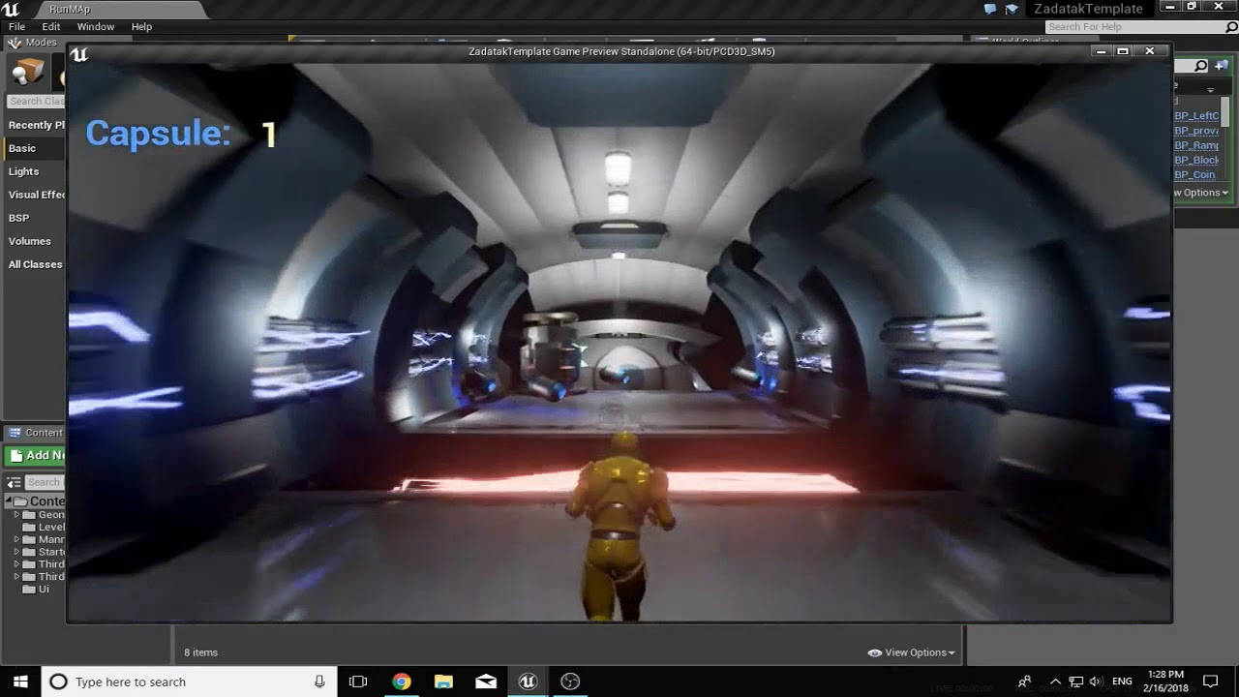Select the Content Browser tab
Viewport: 1239px width, 697px height.
[35, 433]
